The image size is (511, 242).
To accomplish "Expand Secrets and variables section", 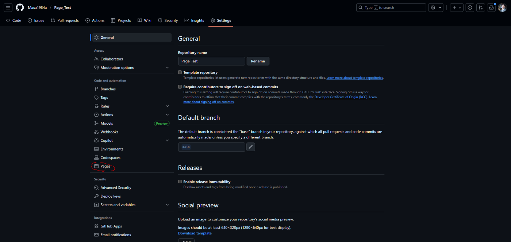I will [167, 205].
